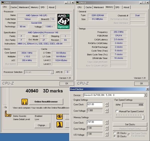Click the AMD 64 Opteron logo

click(x=63, y=21)
